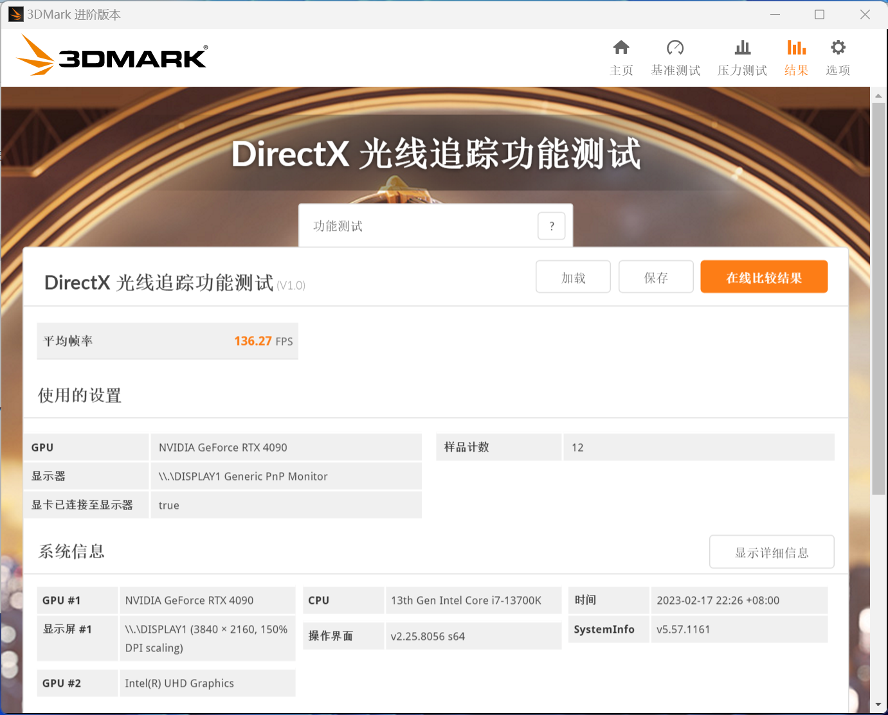Click the 3DMark logo
This screenshot has height=715, width=888.
click(112, 56)
